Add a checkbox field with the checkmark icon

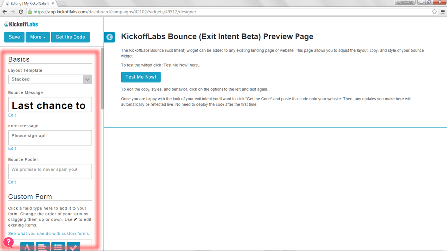coord(74,247)
